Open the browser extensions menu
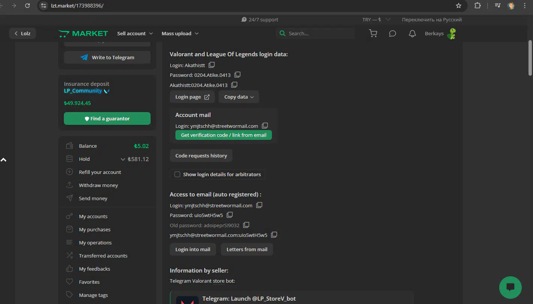 point(478,6)
